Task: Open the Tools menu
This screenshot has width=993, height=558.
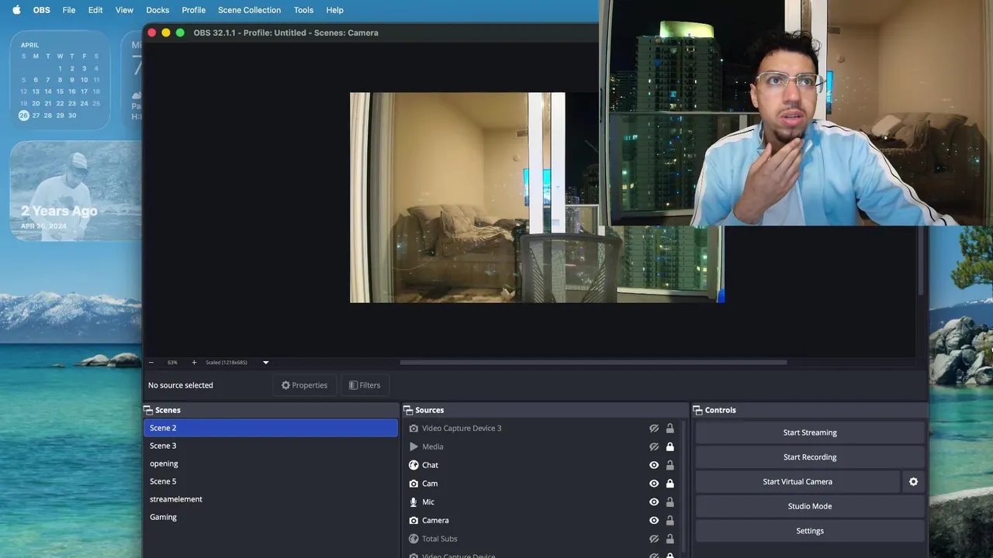Action: click(303, 10)
